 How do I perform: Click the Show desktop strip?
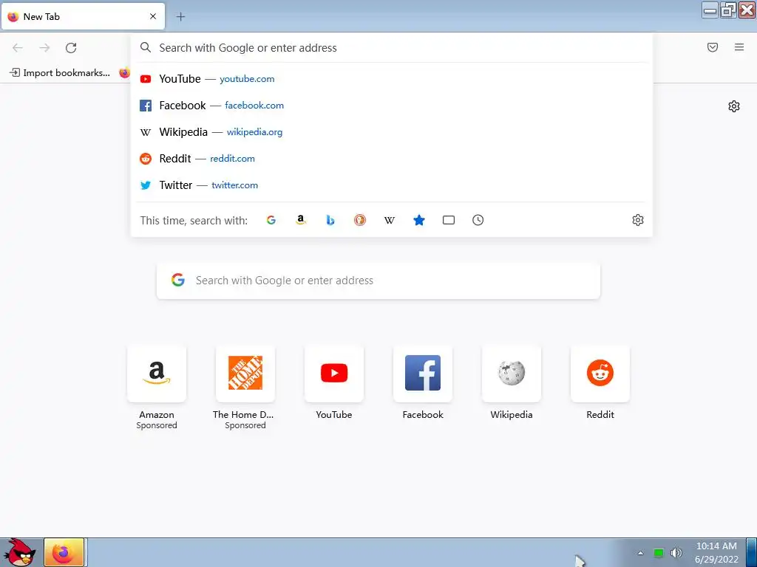752,552
